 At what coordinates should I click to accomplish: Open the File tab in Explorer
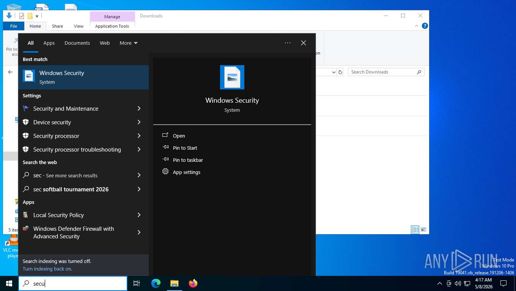pos(14,26)
